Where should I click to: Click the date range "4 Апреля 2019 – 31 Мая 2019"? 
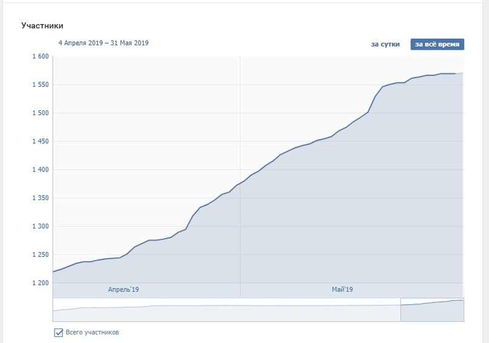click(103, 43)
